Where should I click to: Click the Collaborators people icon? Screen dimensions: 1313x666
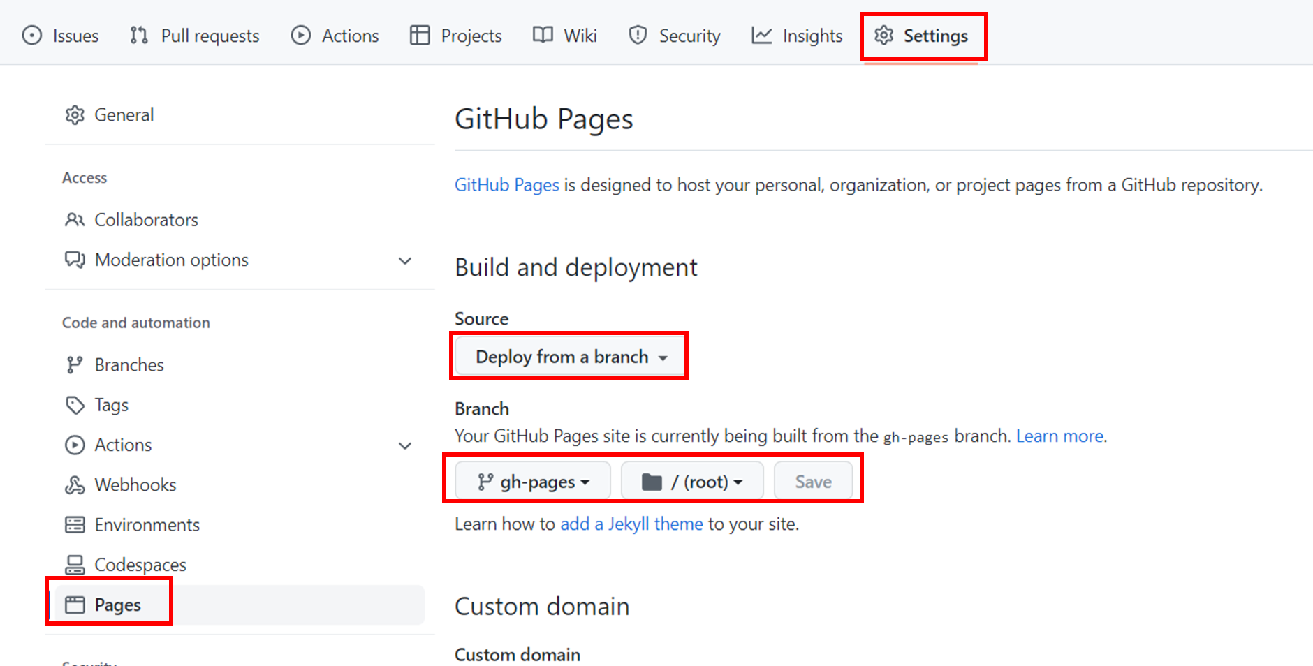point(75,220)
